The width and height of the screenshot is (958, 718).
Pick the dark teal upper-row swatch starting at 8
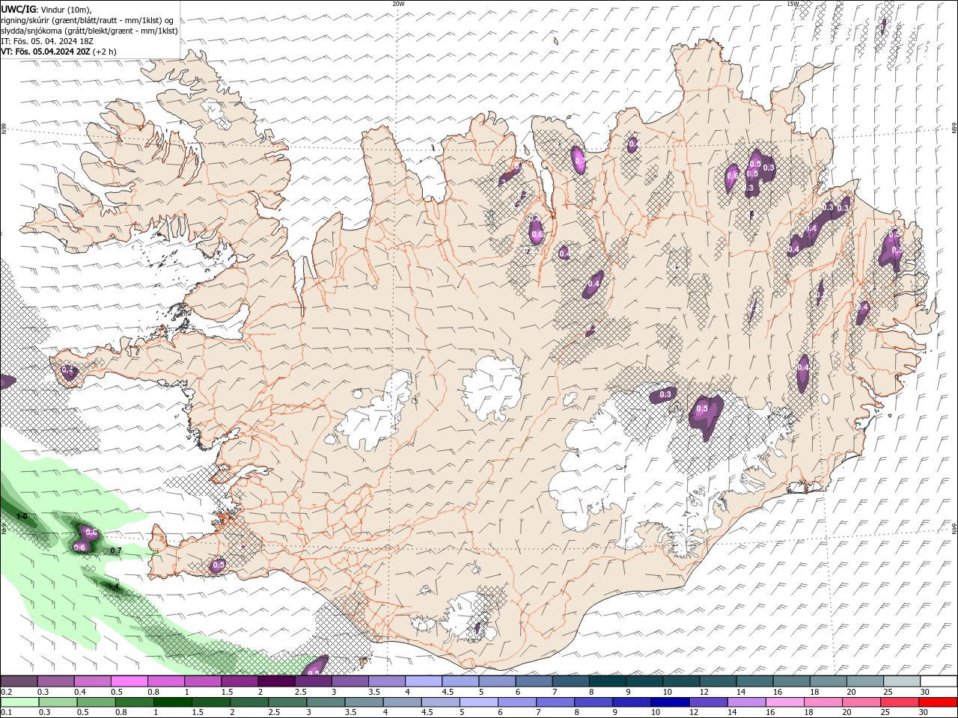coord(607,681)
